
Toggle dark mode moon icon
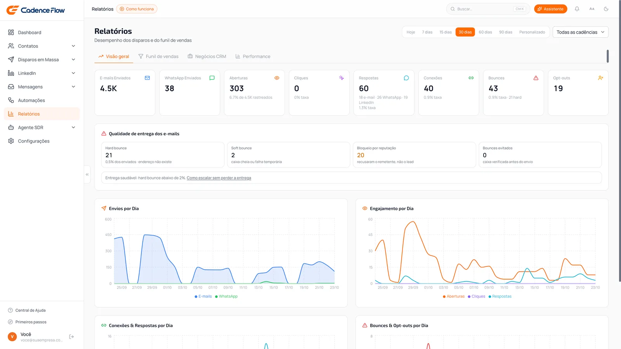(x=606, y=9)
